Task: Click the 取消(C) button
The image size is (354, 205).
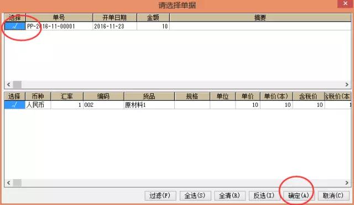Action: pyautogui.click(x=333, y=196)
